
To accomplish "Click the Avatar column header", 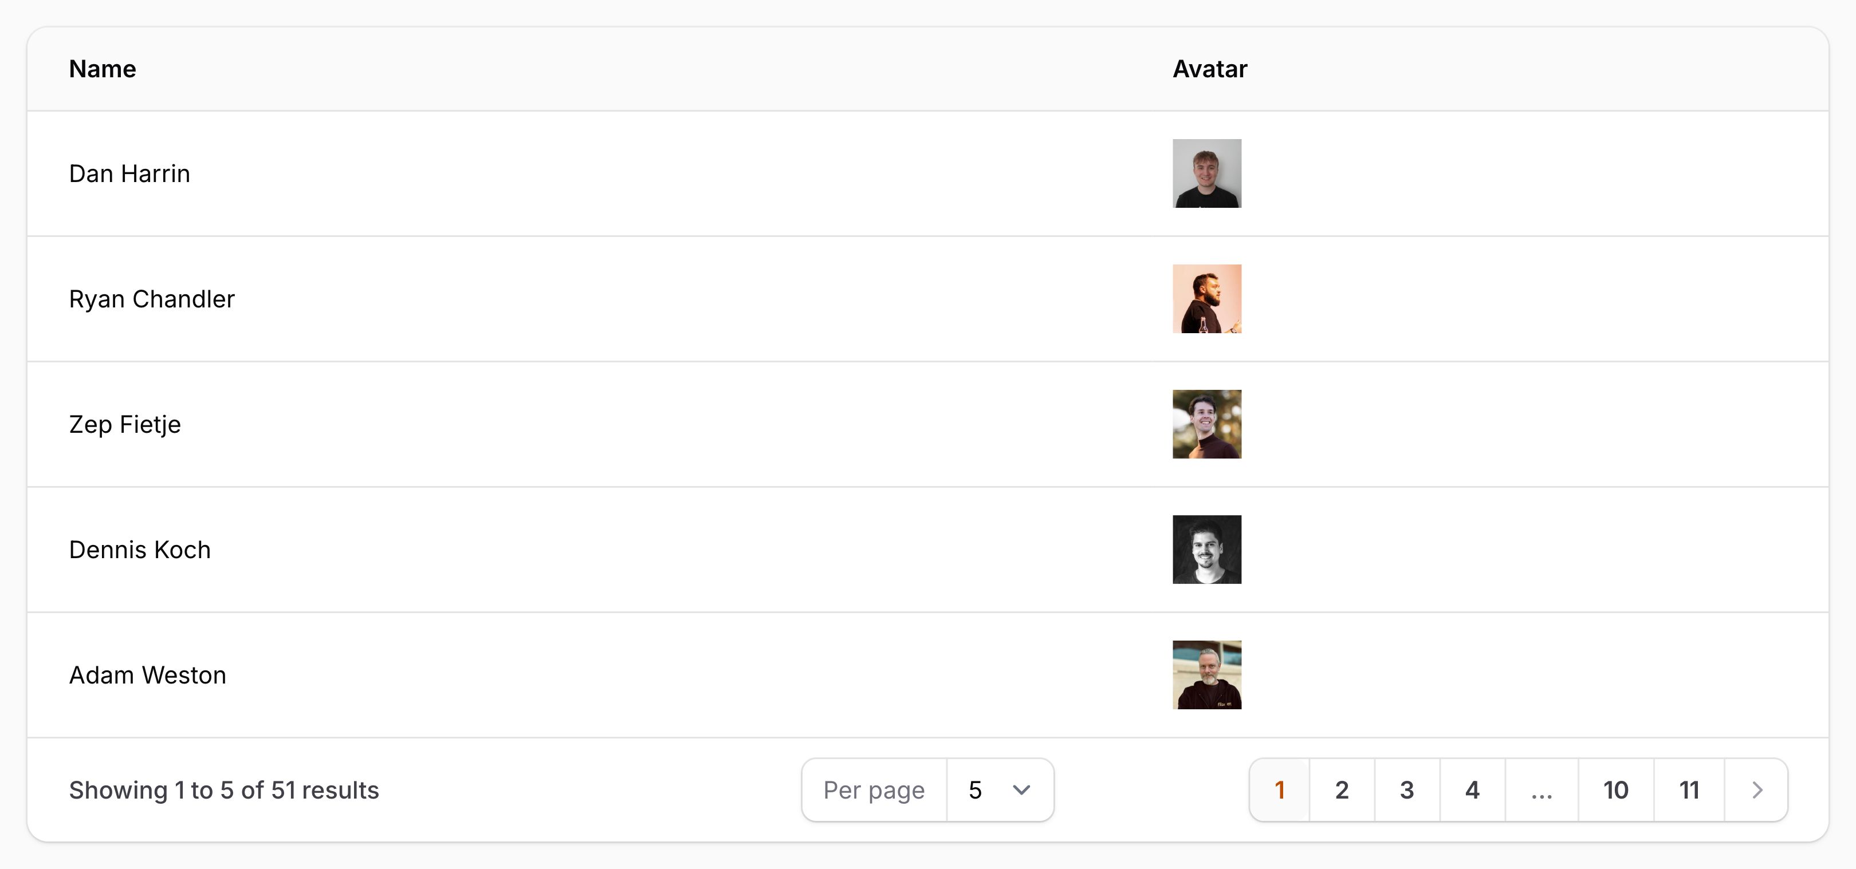I will [x=1210, y=69].
